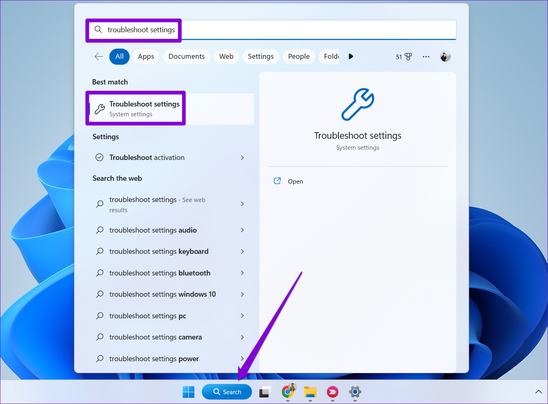Screen dimensions: 548x404
Task: Switch to the Documents filter
Action: coord(186,57)
